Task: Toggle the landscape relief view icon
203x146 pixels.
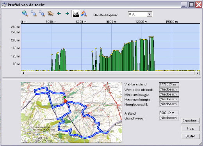Action: pyautogui.click(x=76, y=14)
